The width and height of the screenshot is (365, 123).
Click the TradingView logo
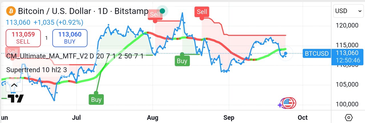tap(15, 98)
